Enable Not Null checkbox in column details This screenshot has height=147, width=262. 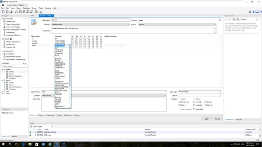pyautogui.click(x=194, y=102)
